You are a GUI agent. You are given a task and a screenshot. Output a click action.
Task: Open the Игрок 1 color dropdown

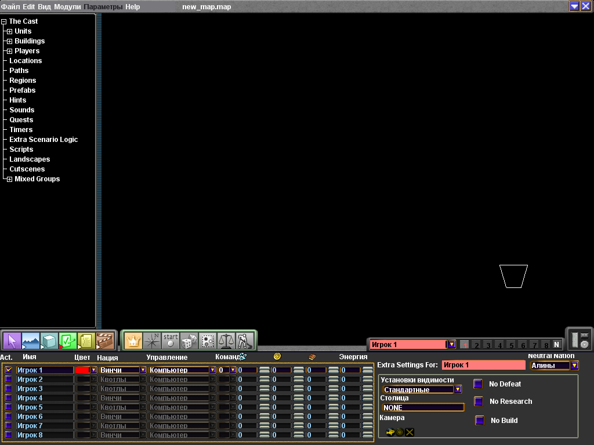[93, 370]
